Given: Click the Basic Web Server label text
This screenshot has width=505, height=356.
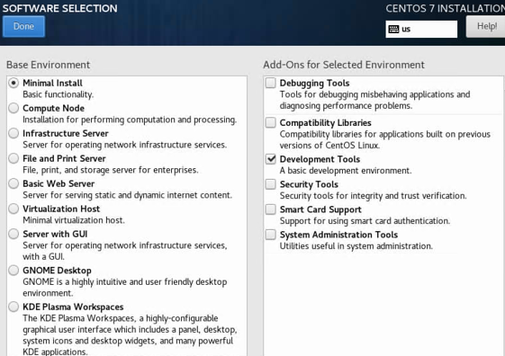Looking at the screenshot, I should point(59,183).
